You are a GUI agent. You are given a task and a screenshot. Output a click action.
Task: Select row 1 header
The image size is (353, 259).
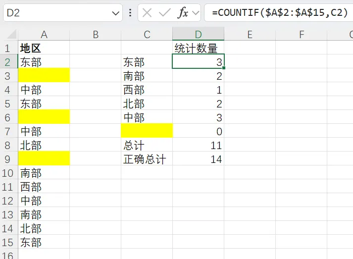pos(9,48)
